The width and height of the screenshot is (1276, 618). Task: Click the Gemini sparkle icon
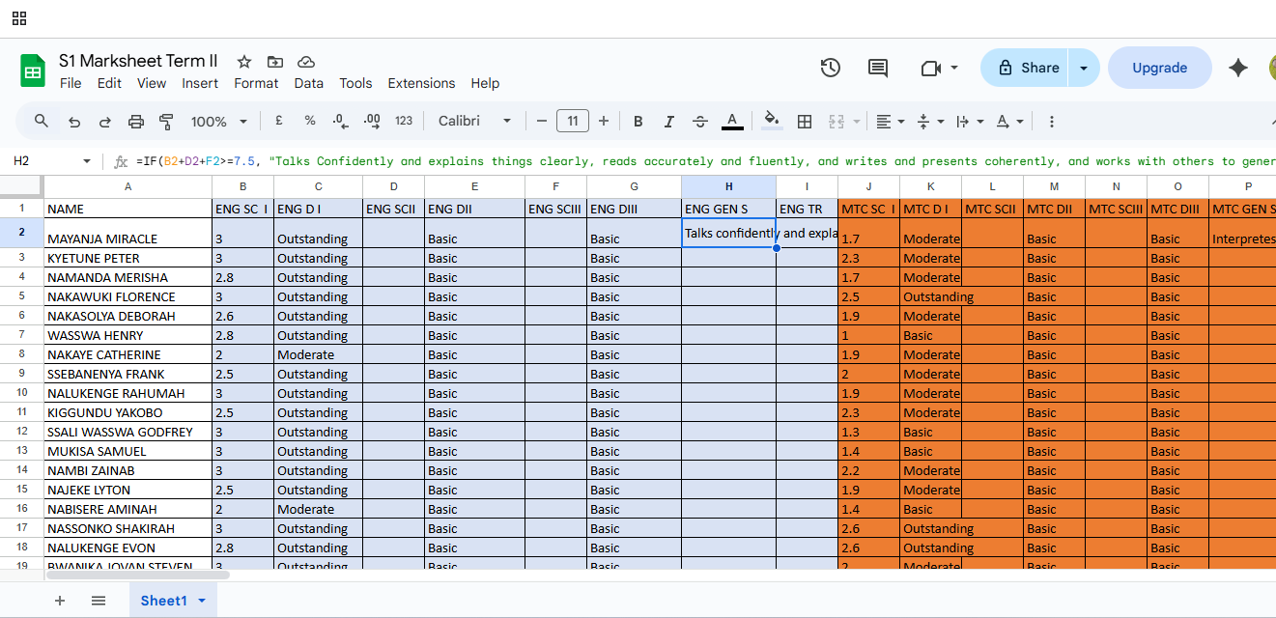coord(1238,68)
